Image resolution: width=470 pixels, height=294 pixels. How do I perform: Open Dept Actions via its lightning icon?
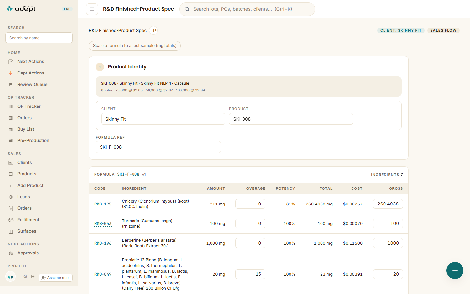coord(11,73)
